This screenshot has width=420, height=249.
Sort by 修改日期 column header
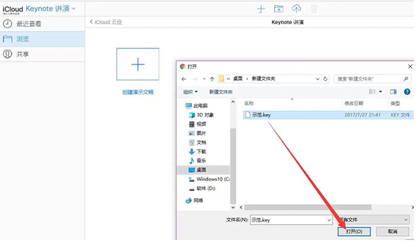(354, 103)
